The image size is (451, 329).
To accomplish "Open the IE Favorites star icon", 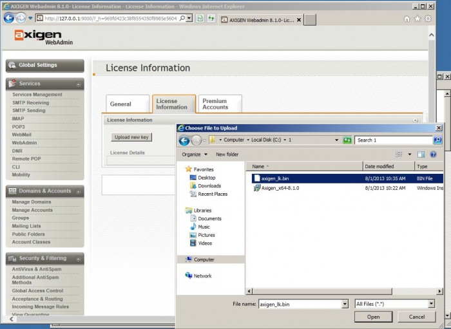I will 417,19.
